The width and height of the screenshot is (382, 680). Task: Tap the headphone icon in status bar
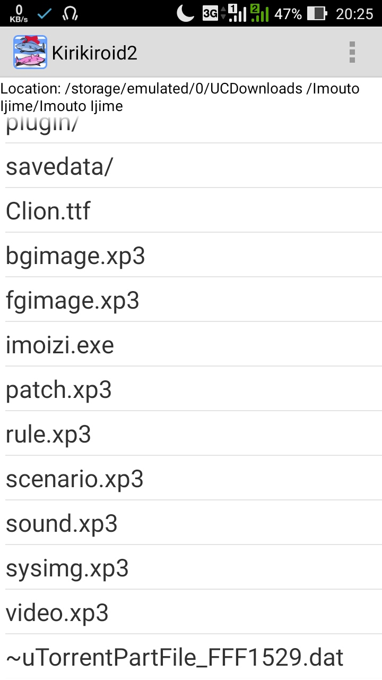tap(71, 13)
